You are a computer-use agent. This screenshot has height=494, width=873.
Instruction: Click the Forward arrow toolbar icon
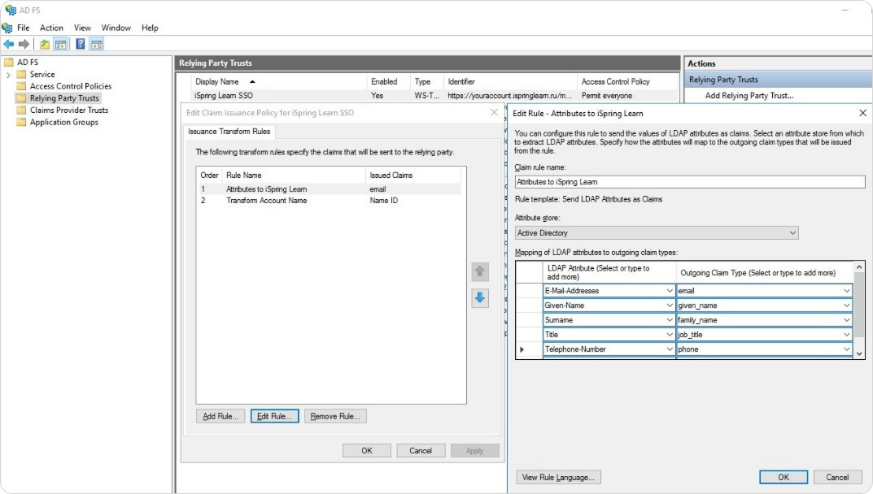tap(24, 44)
